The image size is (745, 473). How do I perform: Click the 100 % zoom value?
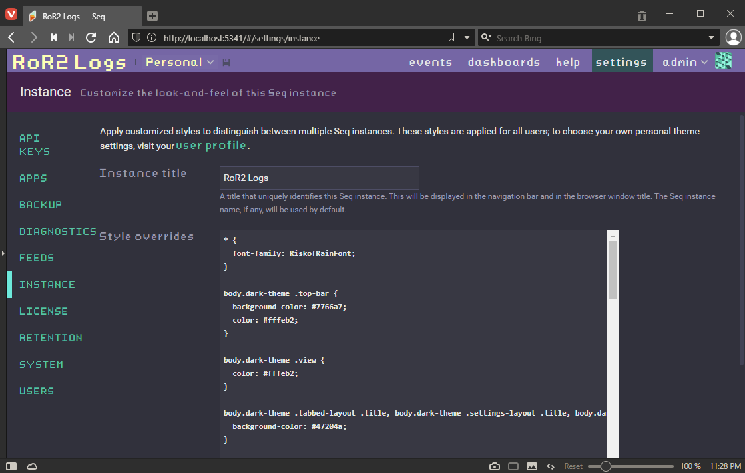(x=690, y=466)
